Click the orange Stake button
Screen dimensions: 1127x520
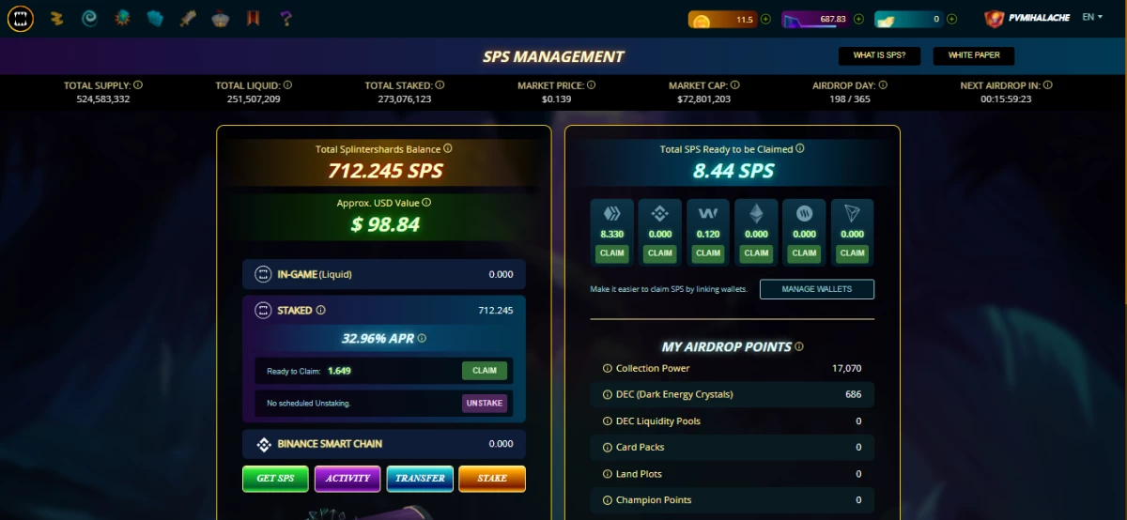coord(492,479)
